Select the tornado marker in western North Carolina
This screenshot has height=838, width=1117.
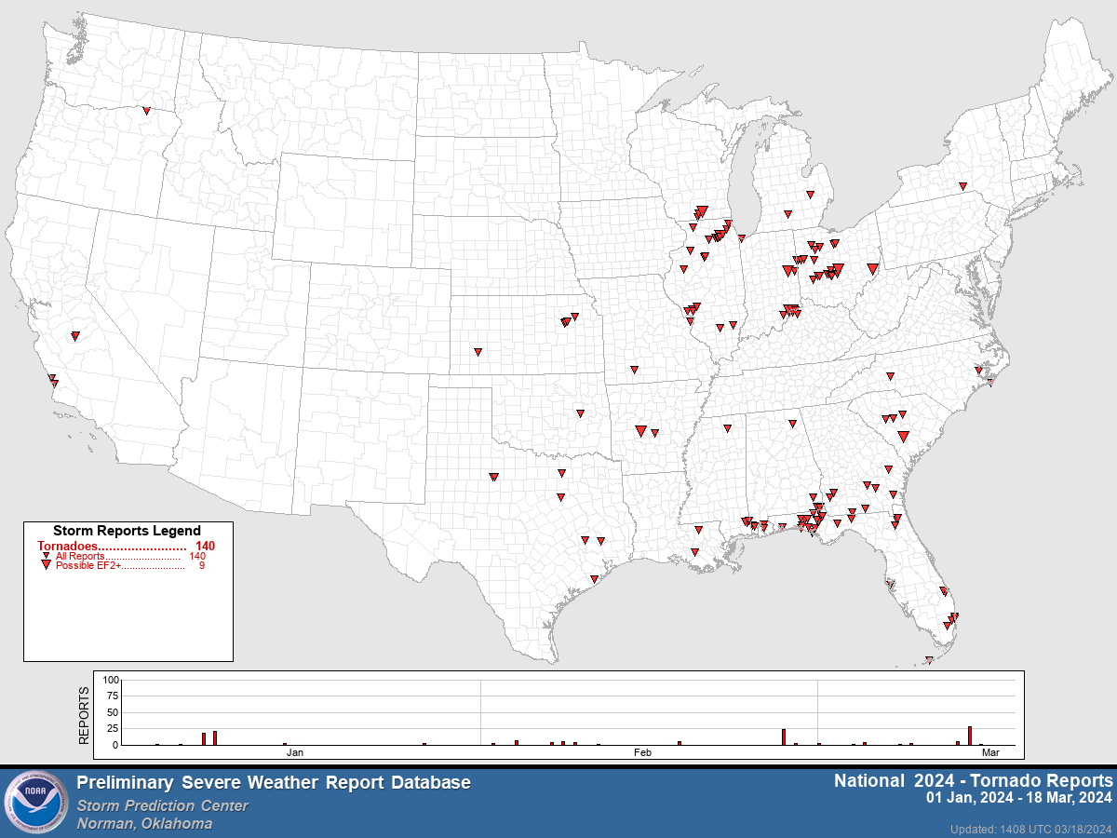tap(890, 376)
